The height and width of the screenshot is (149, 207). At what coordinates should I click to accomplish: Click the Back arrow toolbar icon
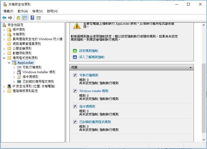(x=4, y=18)
